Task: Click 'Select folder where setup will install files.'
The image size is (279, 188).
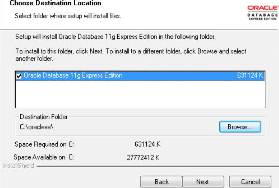Action: 68,16
